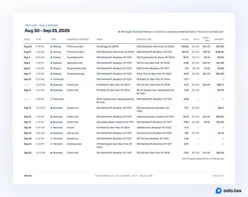Click the 'Personal, not deducted' legend label
The height and width of the screenshot is (197, 248).
[x=210, y=32]
